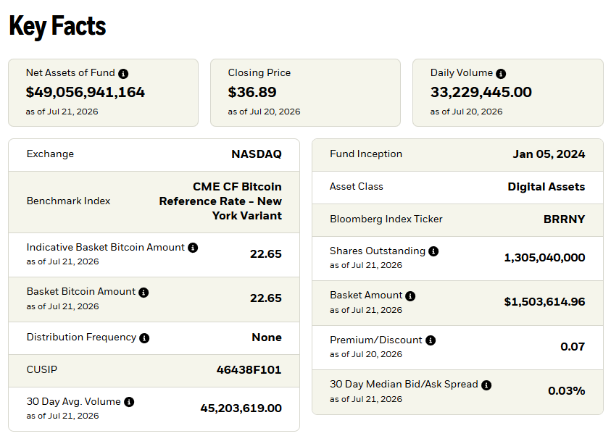611x436 pixels.
Task: Show info for Basket Amount in dollars
Action: [410, 296]
